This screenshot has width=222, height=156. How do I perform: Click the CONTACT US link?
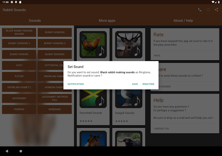[x=161, y=129]
